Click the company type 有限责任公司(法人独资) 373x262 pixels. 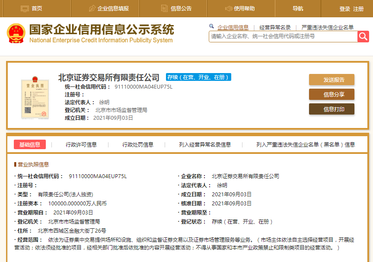click(65, 195)
